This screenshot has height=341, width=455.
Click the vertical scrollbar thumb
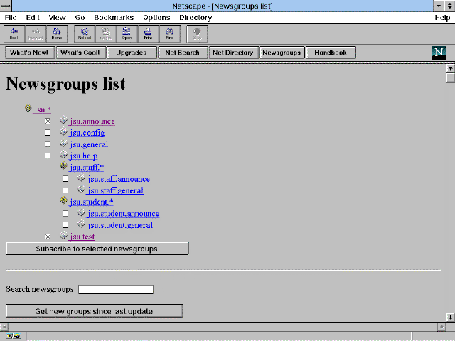[x=450, y=78]
